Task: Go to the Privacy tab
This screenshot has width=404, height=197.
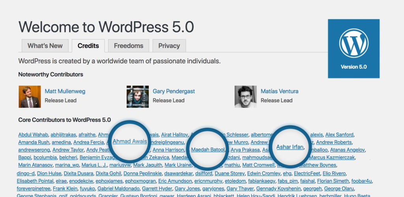Action: pos(169,46)
